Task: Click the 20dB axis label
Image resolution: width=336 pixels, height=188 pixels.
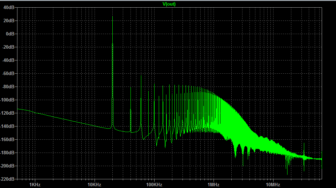Action: click(9, 21)
